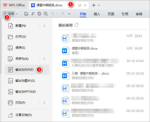Expand the Print (打印) submenu arrow
The image size is (150, 122).
44,102
